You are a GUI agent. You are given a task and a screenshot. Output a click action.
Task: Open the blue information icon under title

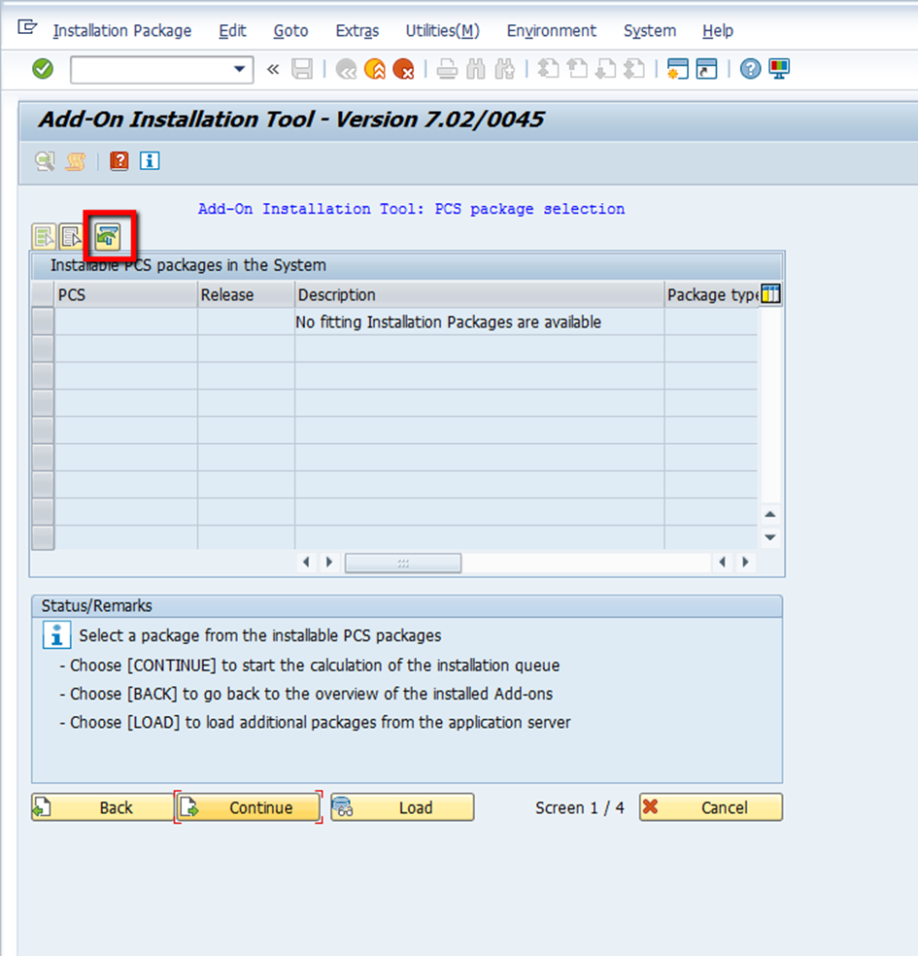[150, 161]
